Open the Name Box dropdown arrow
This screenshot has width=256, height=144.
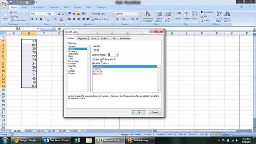tap(38, 29)
